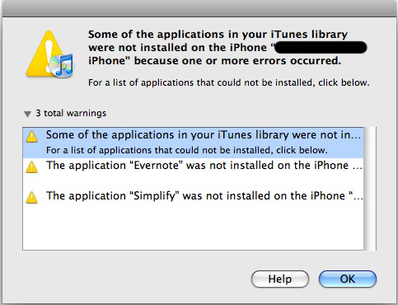Image resolution: width=398 pixels, height=305 pixels.
Task: Click the warnings list vertical scrollbar track
Action: click(x=370, y=189)
